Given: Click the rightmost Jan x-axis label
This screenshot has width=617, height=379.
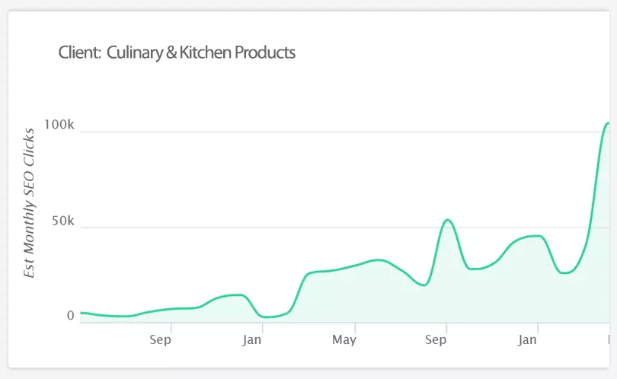Looking at the screenshot, I should pyautogui.click(x=528, y=340).
